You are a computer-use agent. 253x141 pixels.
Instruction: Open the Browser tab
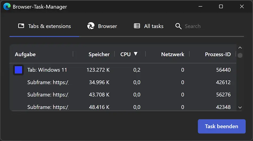tap(102, 26)
